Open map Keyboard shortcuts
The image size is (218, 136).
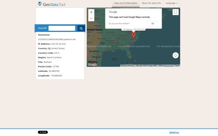click(x=128, y=66)
